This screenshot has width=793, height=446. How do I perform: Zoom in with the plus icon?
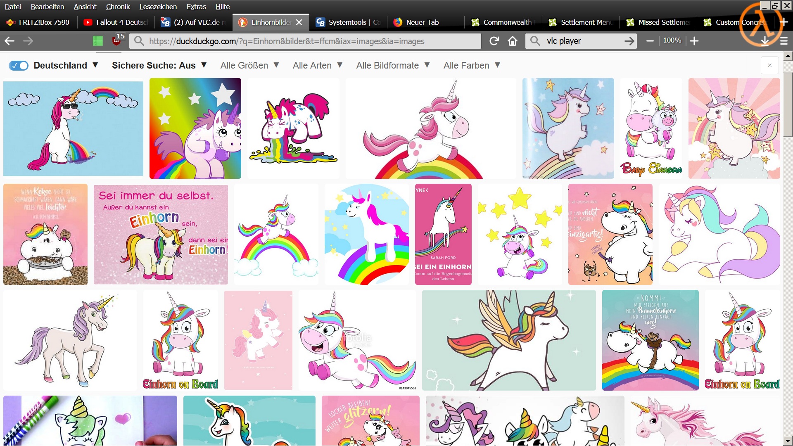pyautogui.click(x=694, y=41)
